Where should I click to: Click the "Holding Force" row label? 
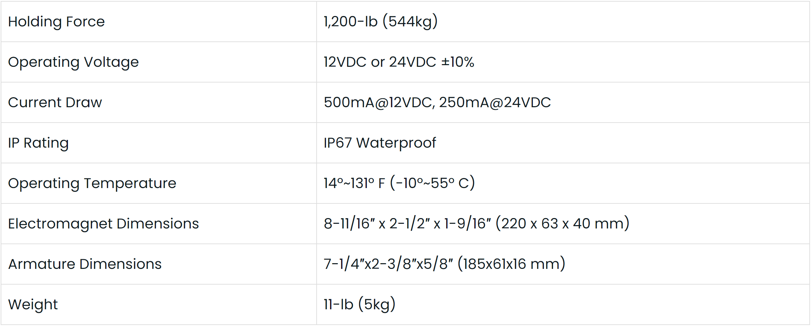(x=56, y=22)
